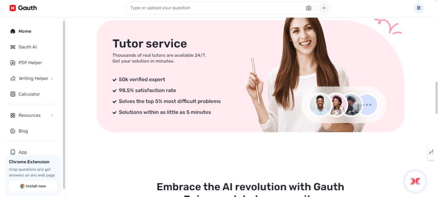Expand the Writing Helper submenu chevron

(x=52, y=79)
